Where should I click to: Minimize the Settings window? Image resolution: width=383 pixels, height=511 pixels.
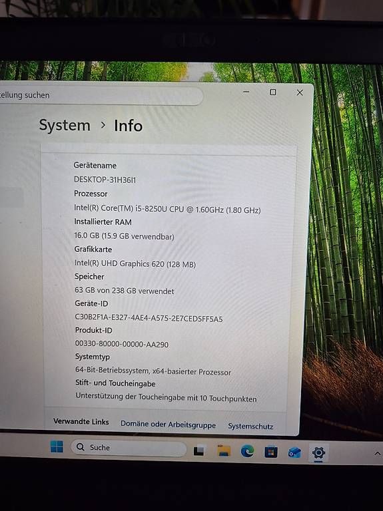pos(246,92)
